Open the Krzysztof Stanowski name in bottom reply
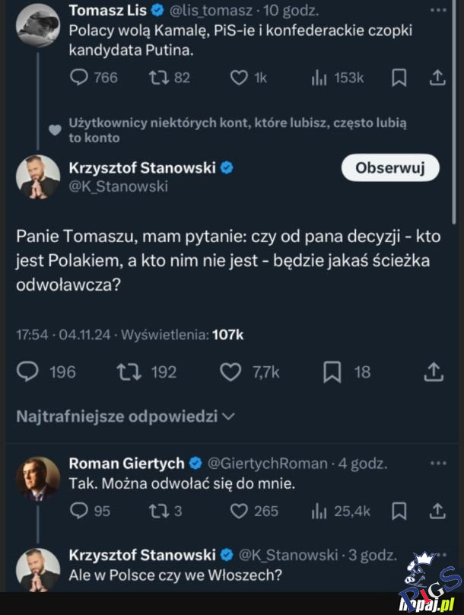464x615 pixels. point(142,554)
